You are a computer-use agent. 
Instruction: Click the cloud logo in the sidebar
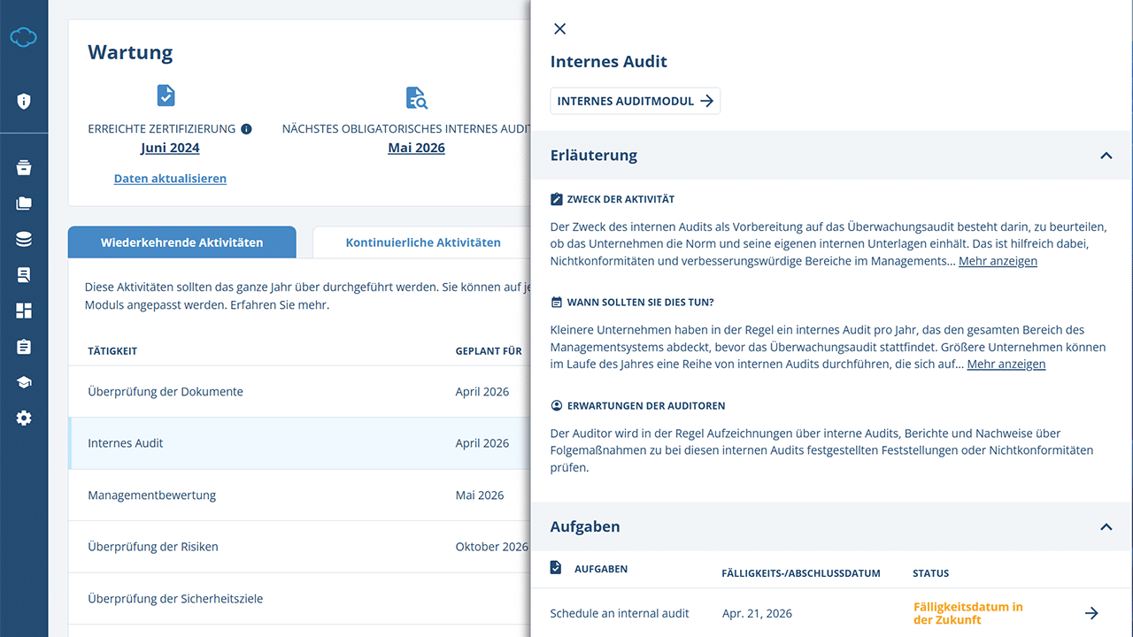coord(24,37)
